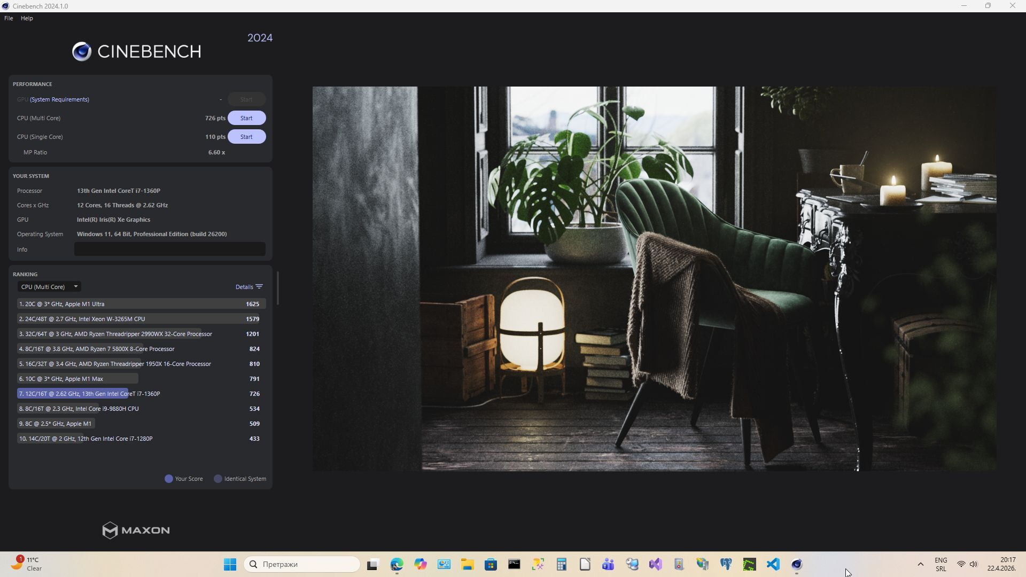Select the highlighted i7-1360P ranking row

click(141, 394)
